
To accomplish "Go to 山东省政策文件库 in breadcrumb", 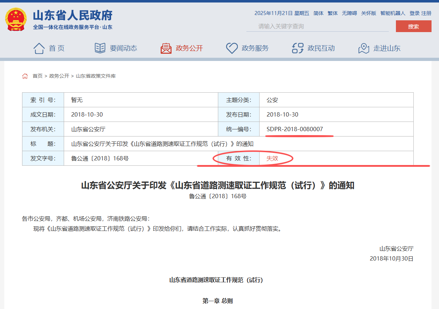I will [96, 76].
